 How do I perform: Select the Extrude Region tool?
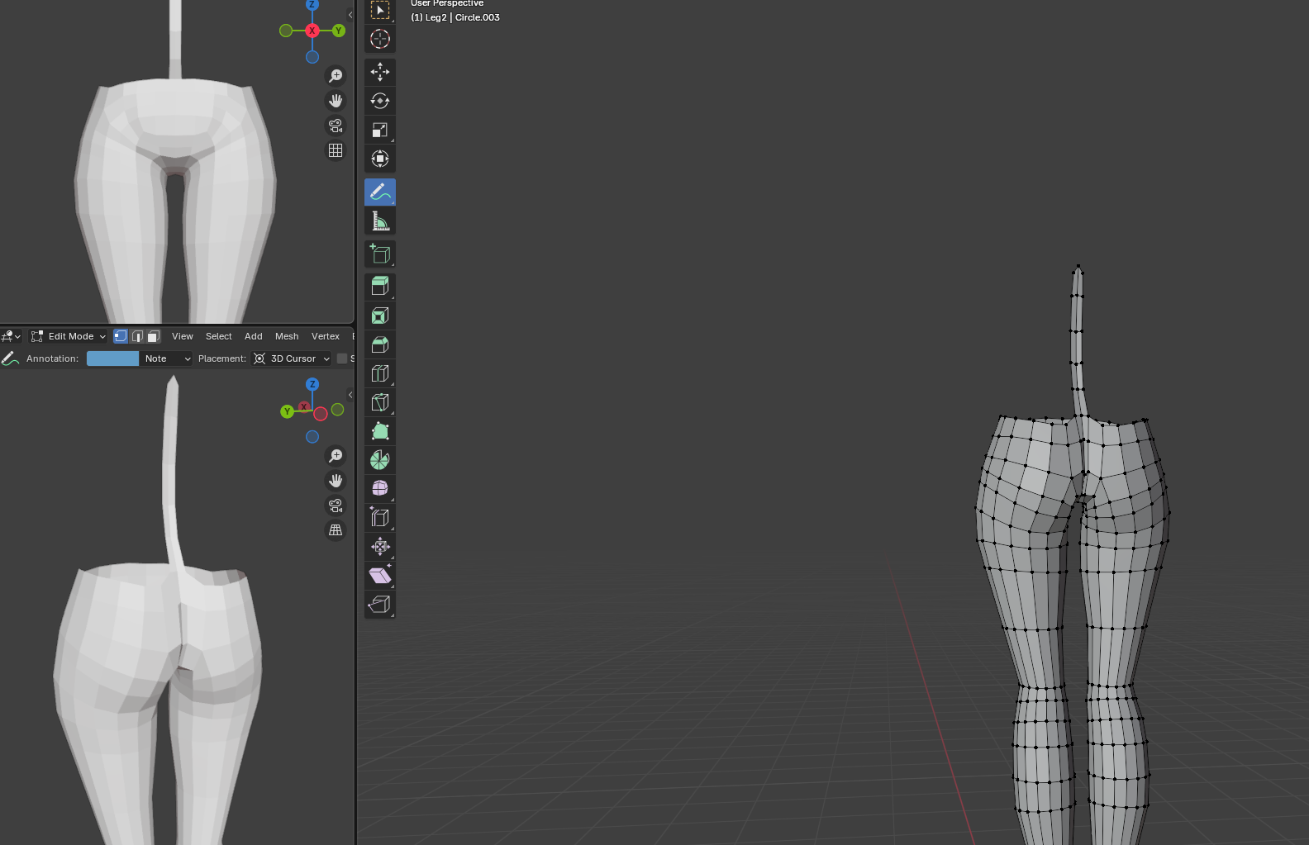point(380,287)
